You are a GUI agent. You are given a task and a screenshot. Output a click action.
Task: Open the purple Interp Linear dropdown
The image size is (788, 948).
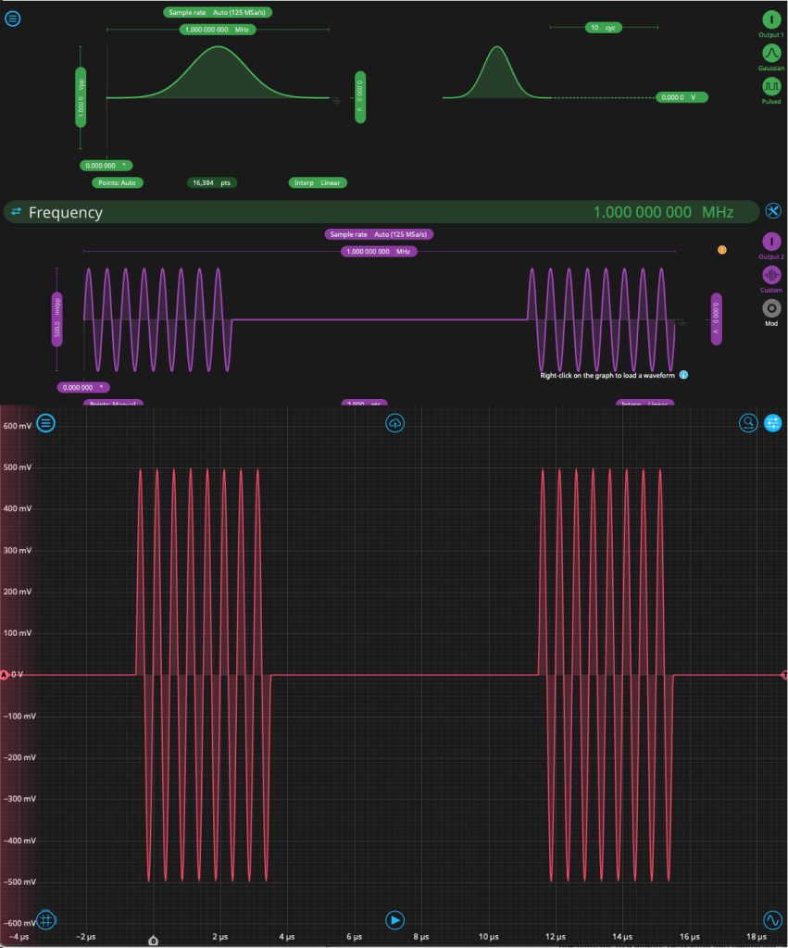point(644,404)
